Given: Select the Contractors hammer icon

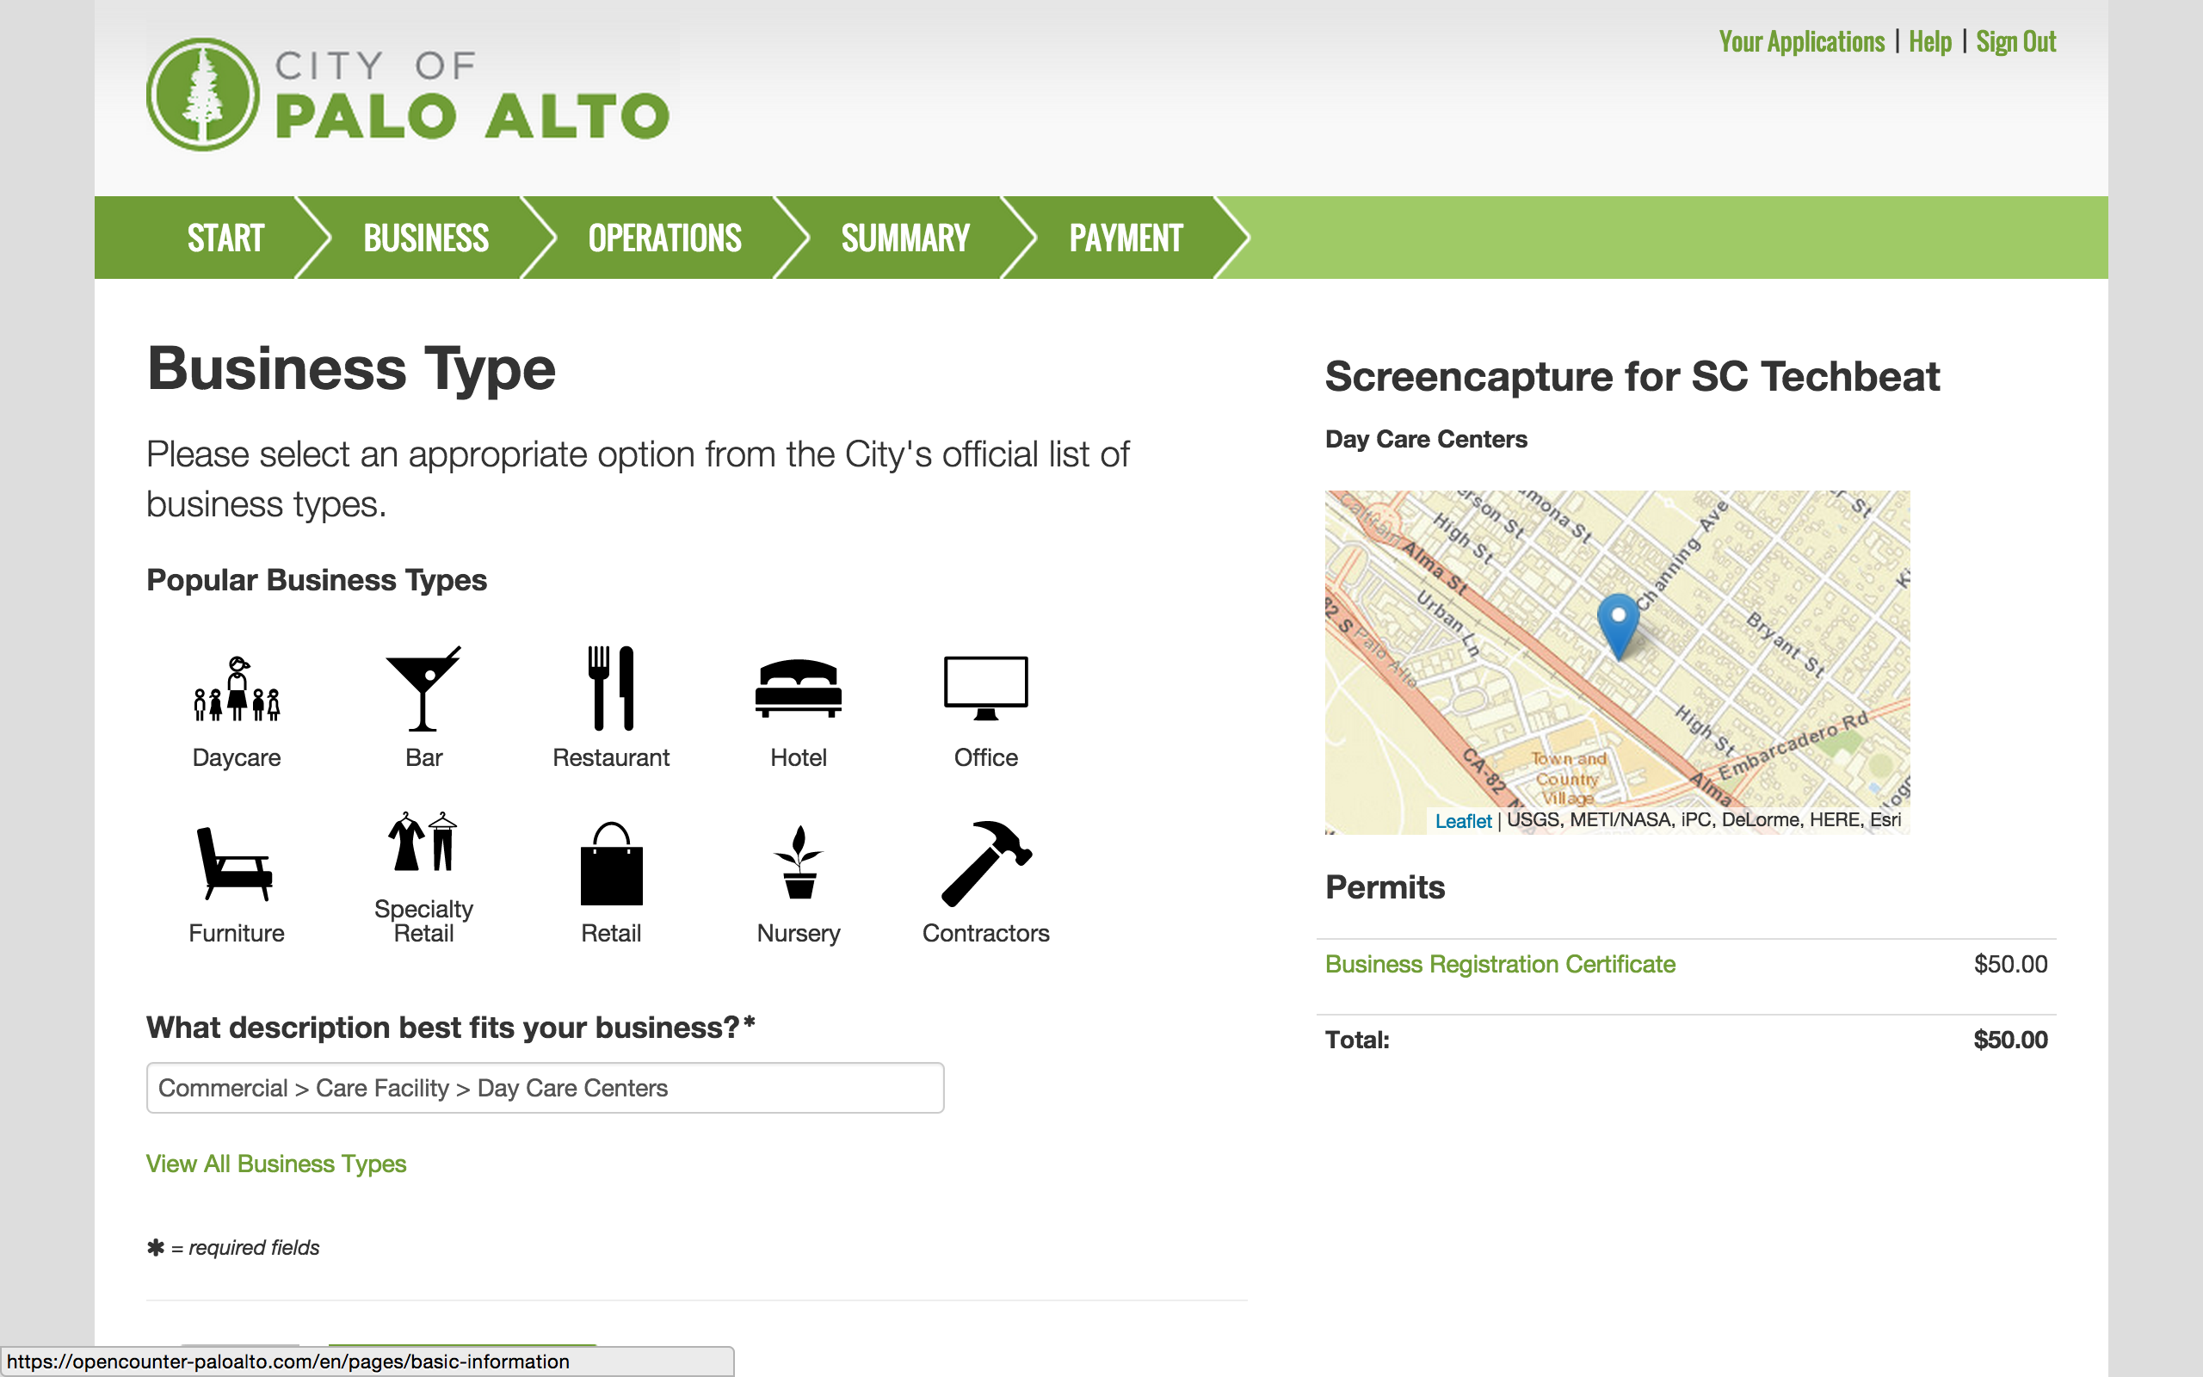Looking at the screenshot, I should pyautogui.click(x=986, y=864).
